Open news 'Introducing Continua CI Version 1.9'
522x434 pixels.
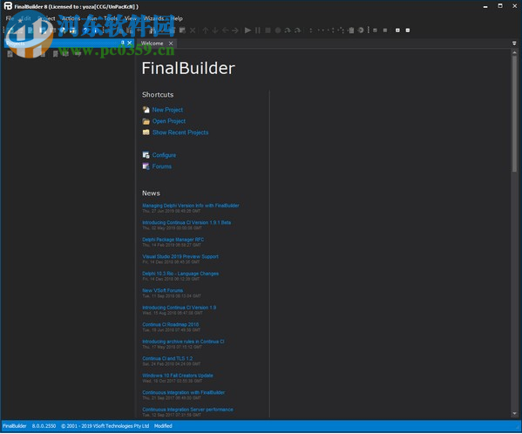click(x=180, y=307)
